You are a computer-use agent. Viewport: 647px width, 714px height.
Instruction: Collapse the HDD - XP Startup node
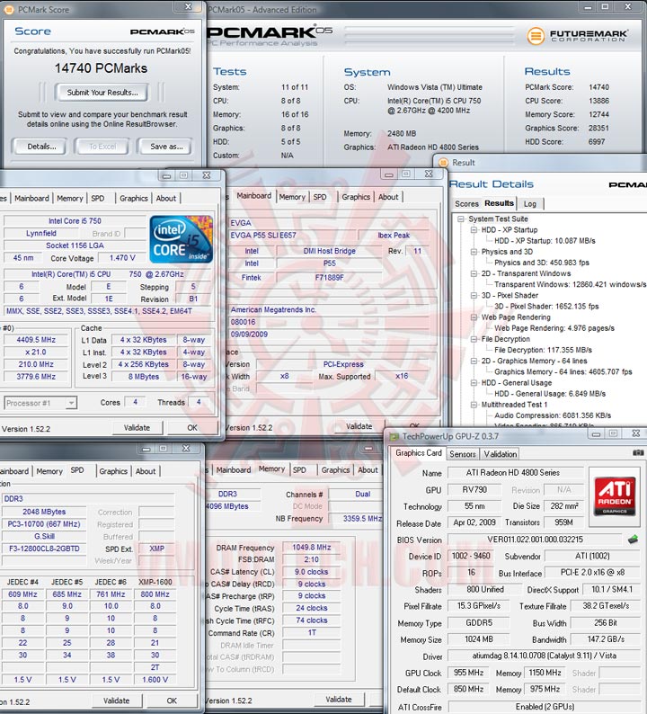coord(474,230)
